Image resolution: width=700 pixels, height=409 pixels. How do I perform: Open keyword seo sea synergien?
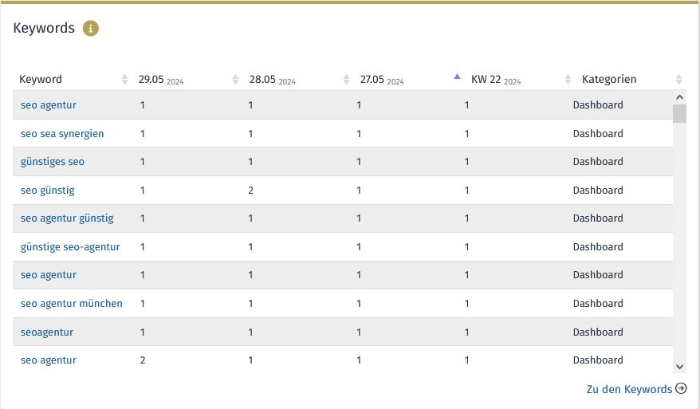pos(62,133)
